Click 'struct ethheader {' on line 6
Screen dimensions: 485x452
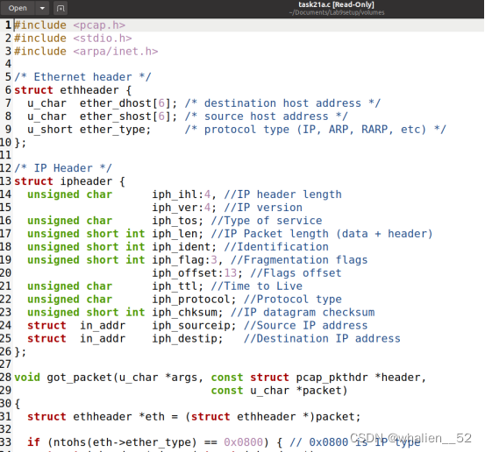tap(73, 90)
